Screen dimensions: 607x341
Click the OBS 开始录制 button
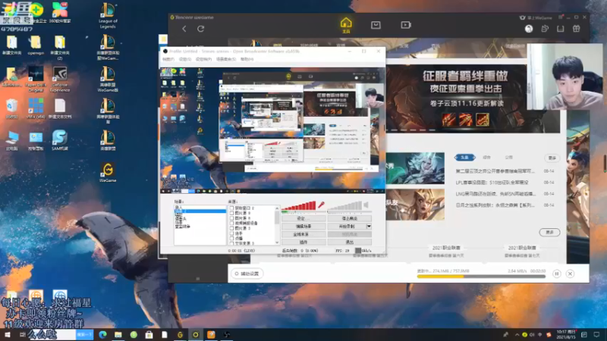347,226
